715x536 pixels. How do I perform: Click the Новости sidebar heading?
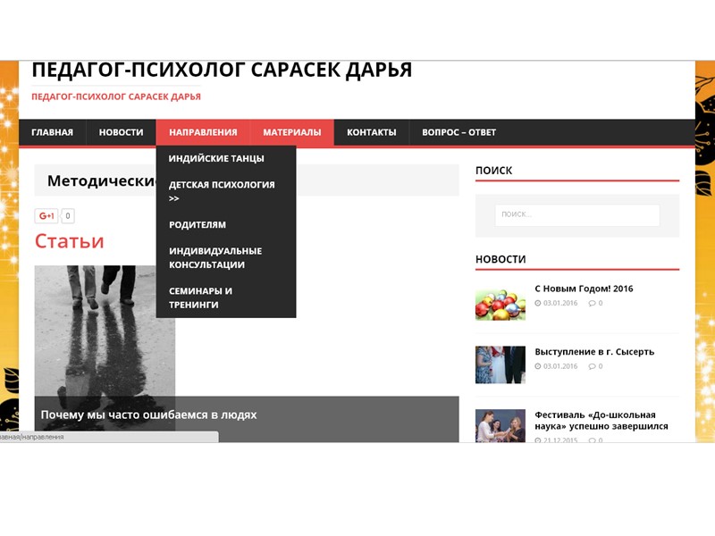[500, 259]
